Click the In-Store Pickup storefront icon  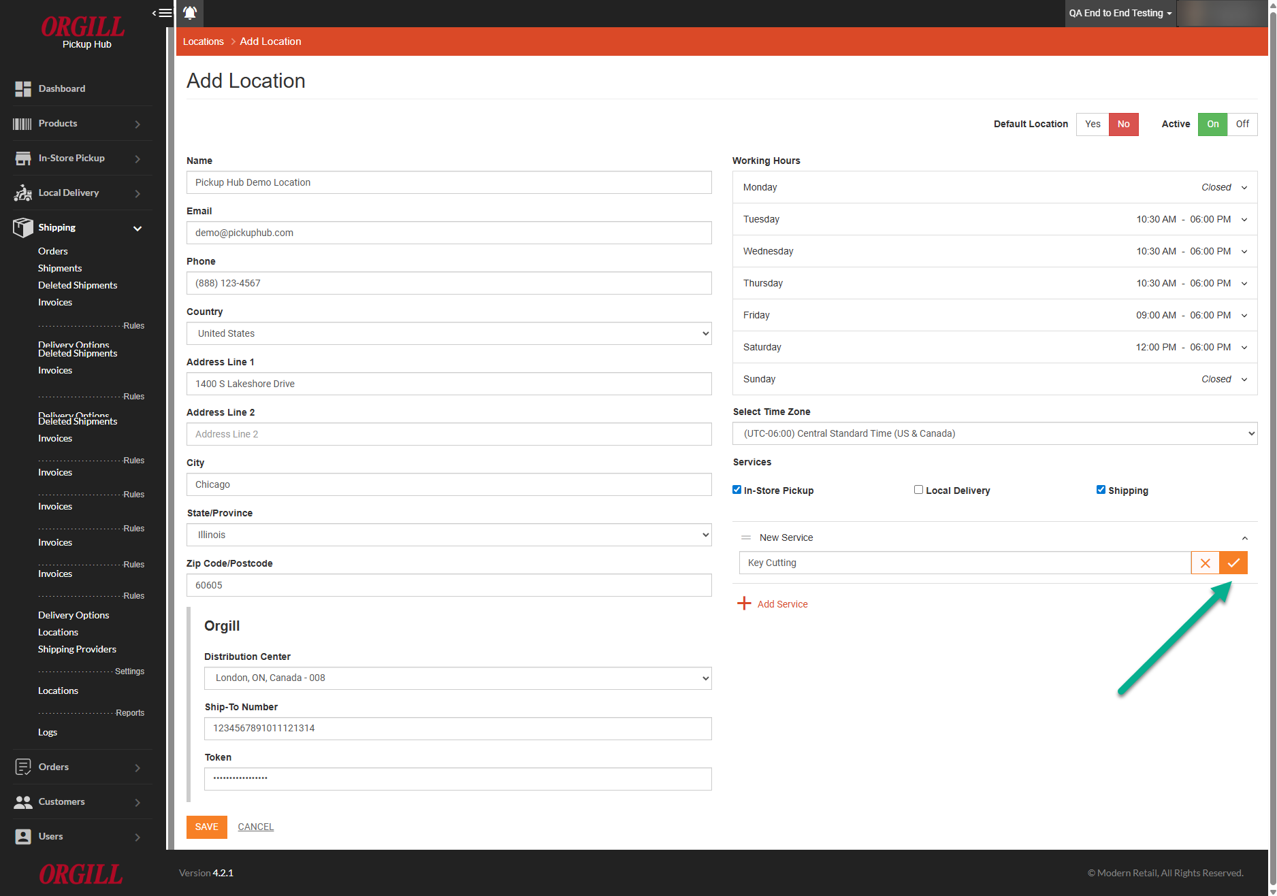(x=23, y=159)
